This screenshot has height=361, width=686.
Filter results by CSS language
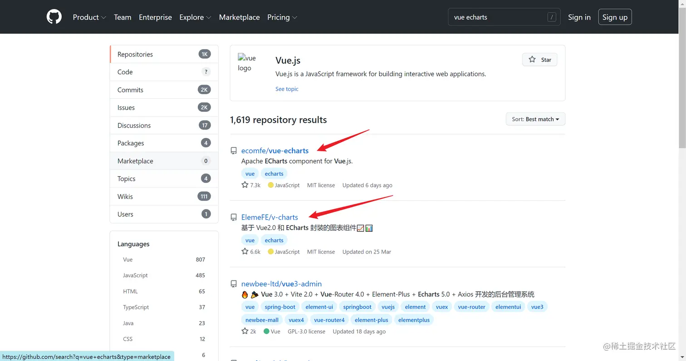point(164,339)
